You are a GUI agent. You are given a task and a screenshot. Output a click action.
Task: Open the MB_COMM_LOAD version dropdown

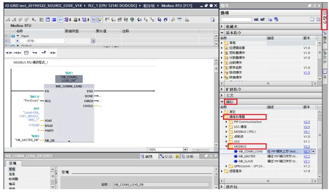point(313,151)
